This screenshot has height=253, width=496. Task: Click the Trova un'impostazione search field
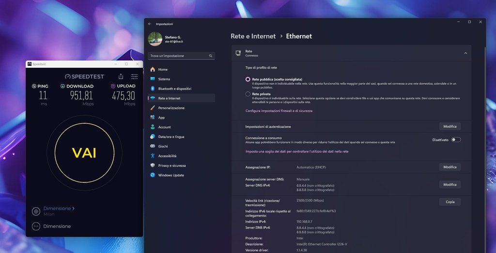pos(182,56)
